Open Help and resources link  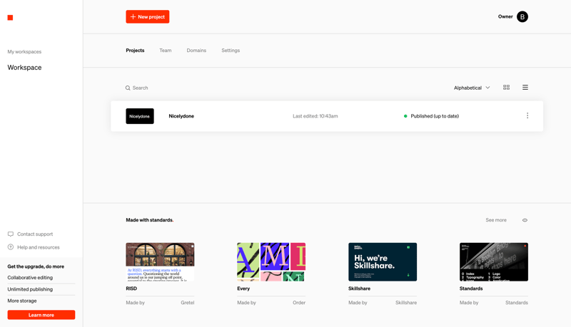pyautogui.click(x=39, y=247)
